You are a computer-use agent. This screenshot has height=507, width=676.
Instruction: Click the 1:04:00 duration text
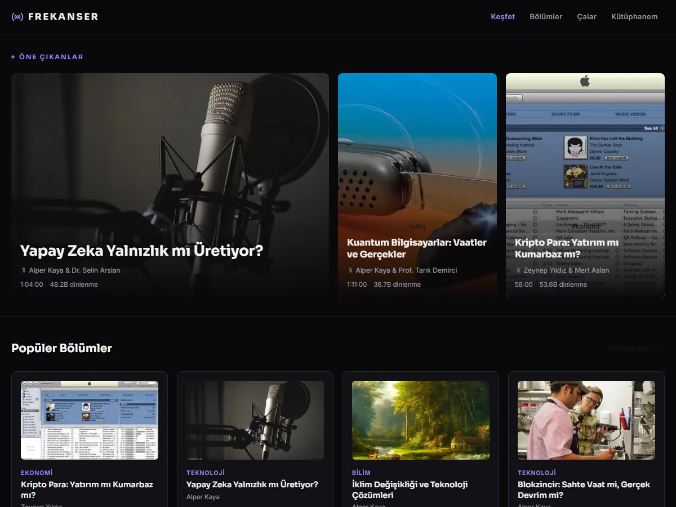click(32, 284)
